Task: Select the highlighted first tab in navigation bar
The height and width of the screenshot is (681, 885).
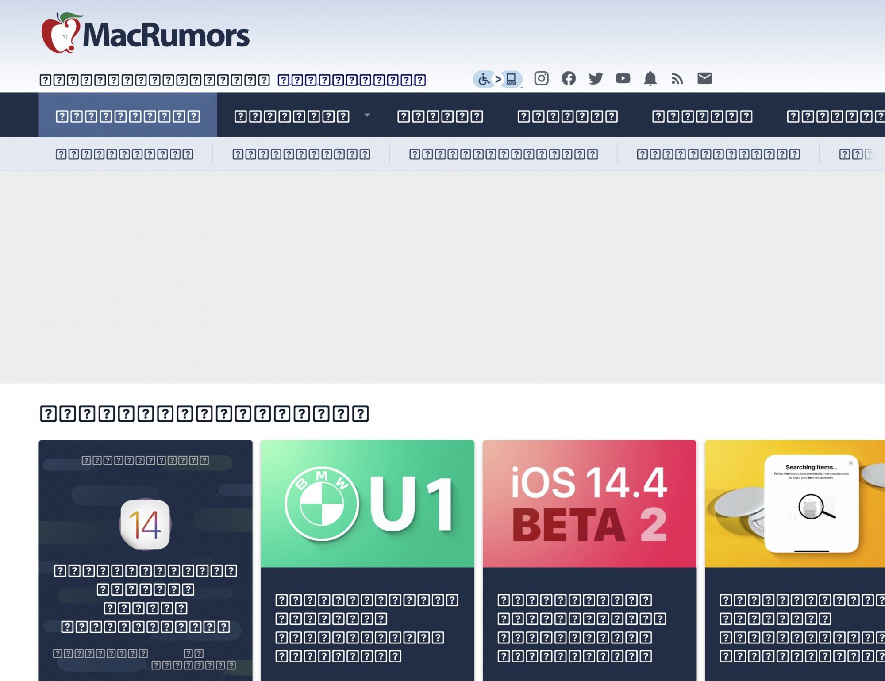Action: click(128, 116)
